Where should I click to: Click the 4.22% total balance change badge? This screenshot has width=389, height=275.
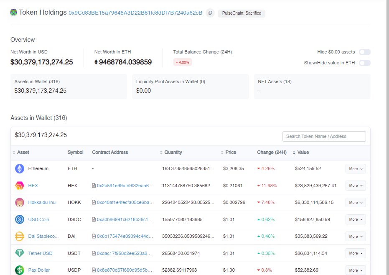click(182, 62)
